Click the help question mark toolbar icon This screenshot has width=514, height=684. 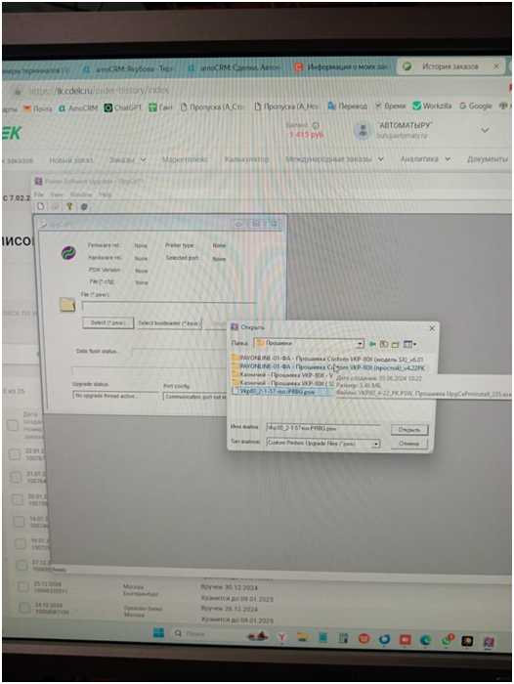click(x=69, y=206)
